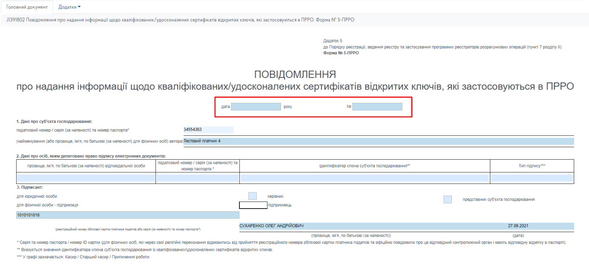Open the Додатки dropdown menu

(x=69, y=7)
